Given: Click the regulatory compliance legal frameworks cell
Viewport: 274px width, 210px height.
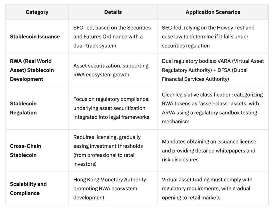Looking at the screenshot, I should click(111, 108).
